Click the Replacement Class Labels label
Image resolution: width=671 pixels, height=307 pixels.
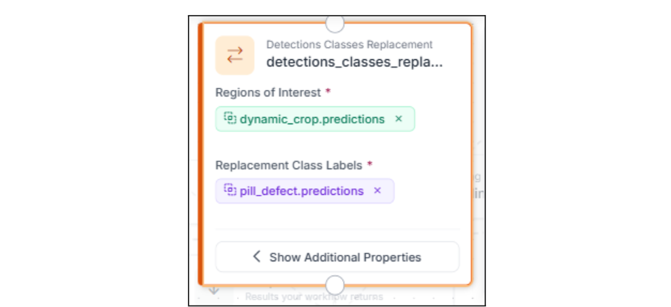[x=289, y=164]
